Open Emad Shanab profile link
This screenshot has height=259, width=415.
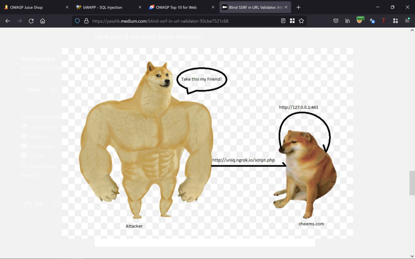pyautogui.click(x=44, y=166)
